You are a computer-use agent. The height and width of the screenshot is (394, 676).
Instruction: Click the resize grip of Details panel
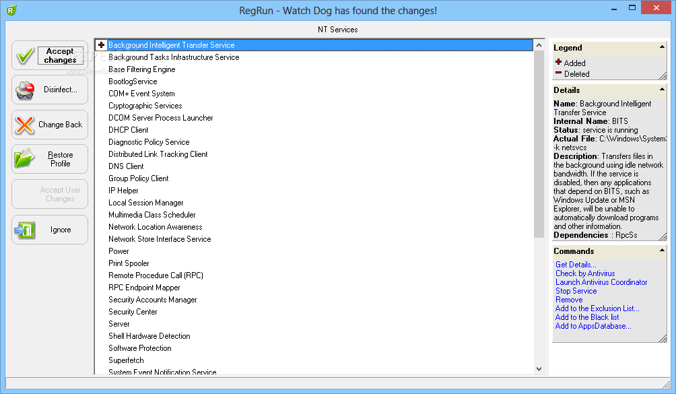(663, 236)
